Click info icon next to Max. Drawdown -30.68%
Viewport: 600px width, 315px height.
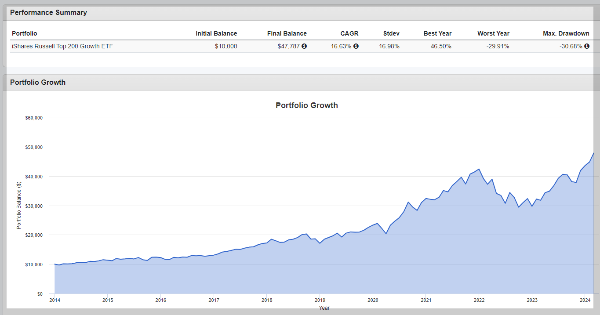tap(587, 46)
